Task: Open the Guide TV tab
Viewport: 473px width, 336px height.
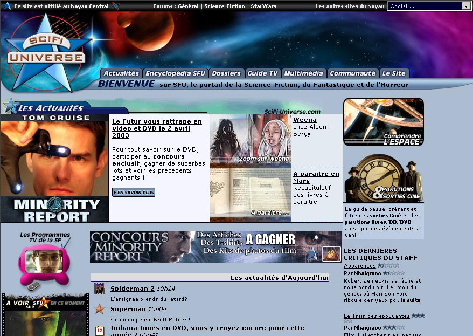Action: (x=262, y=73)
